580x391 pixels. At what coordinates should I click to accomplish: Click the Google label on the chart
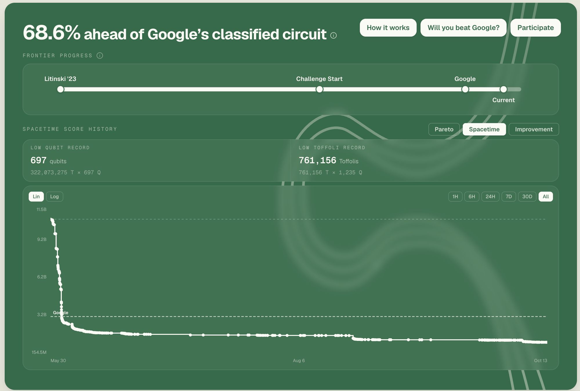pyautogui.click(x=61, y=313)
